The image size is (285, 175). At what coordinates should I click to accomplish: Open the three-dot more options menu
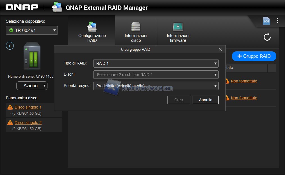tap(277, 21)
